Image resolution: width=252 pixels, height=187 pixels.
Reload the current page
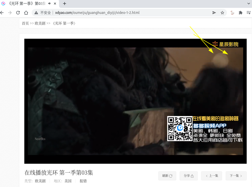(x=18, y=12)
